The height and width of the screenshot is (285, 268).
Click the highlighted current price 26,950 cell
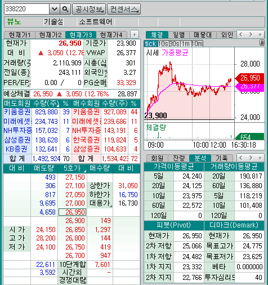point(73,212)
